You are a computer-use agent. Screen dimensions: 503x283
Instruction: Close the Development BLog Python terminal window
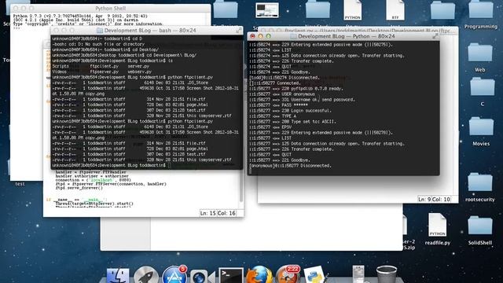point(253,36)
